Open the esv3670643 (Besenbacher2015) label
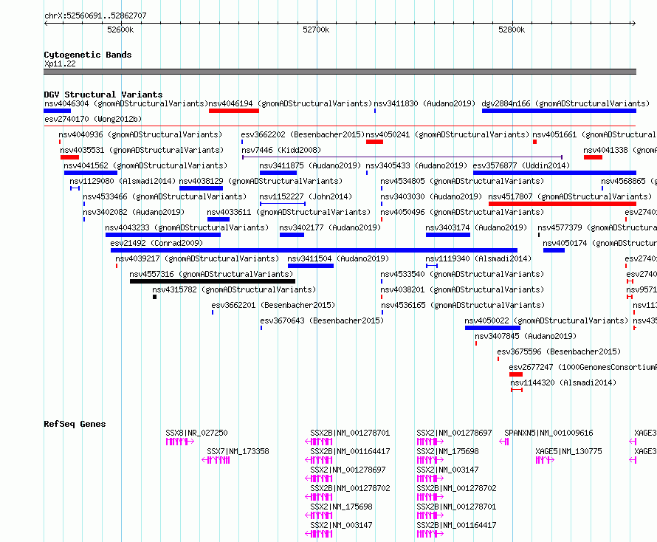657x542 pixels. [322, 320]
